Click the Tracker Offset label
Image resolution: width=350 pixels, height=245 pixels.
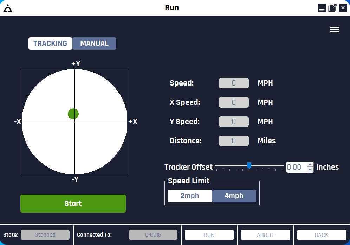point(189,167)
